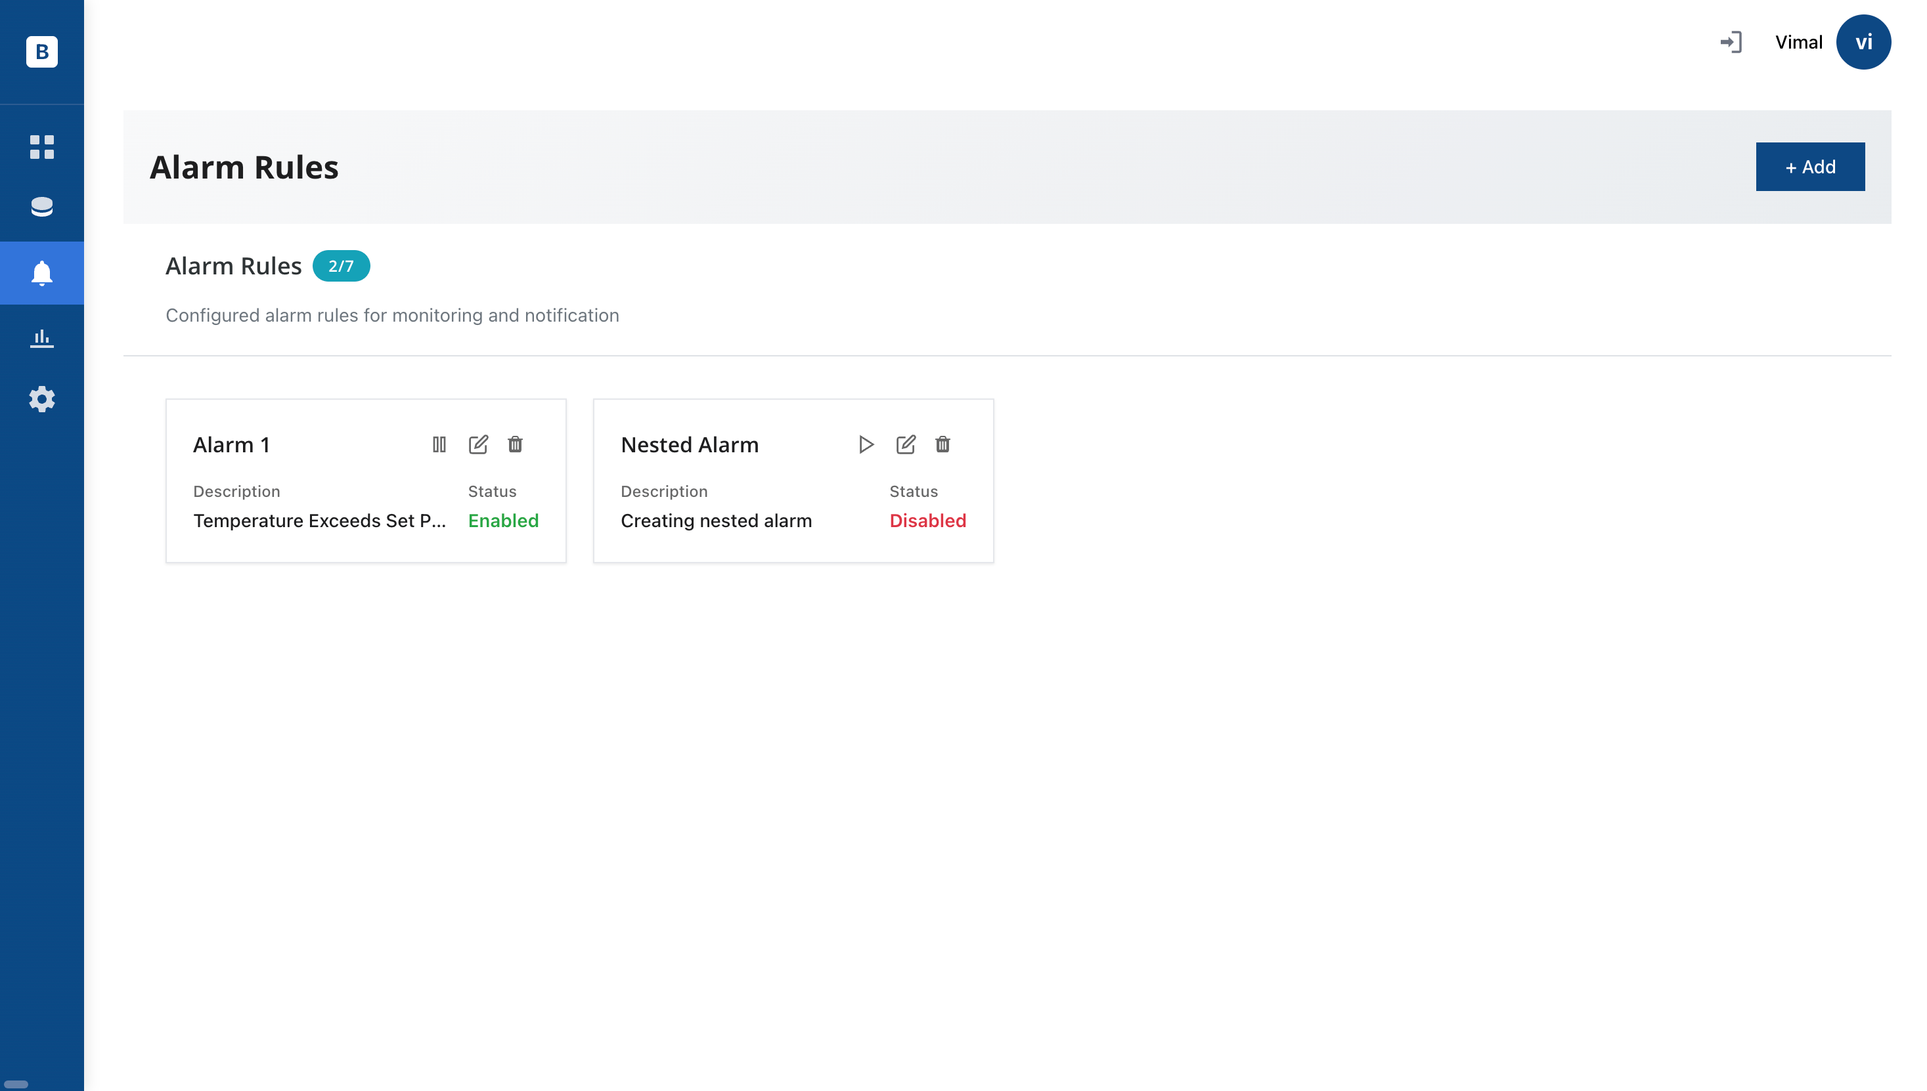Click the 2/7 count badge
The width and height of the screenshot is (1927, 1091).
pyautogui.click(x=341, y=266)
